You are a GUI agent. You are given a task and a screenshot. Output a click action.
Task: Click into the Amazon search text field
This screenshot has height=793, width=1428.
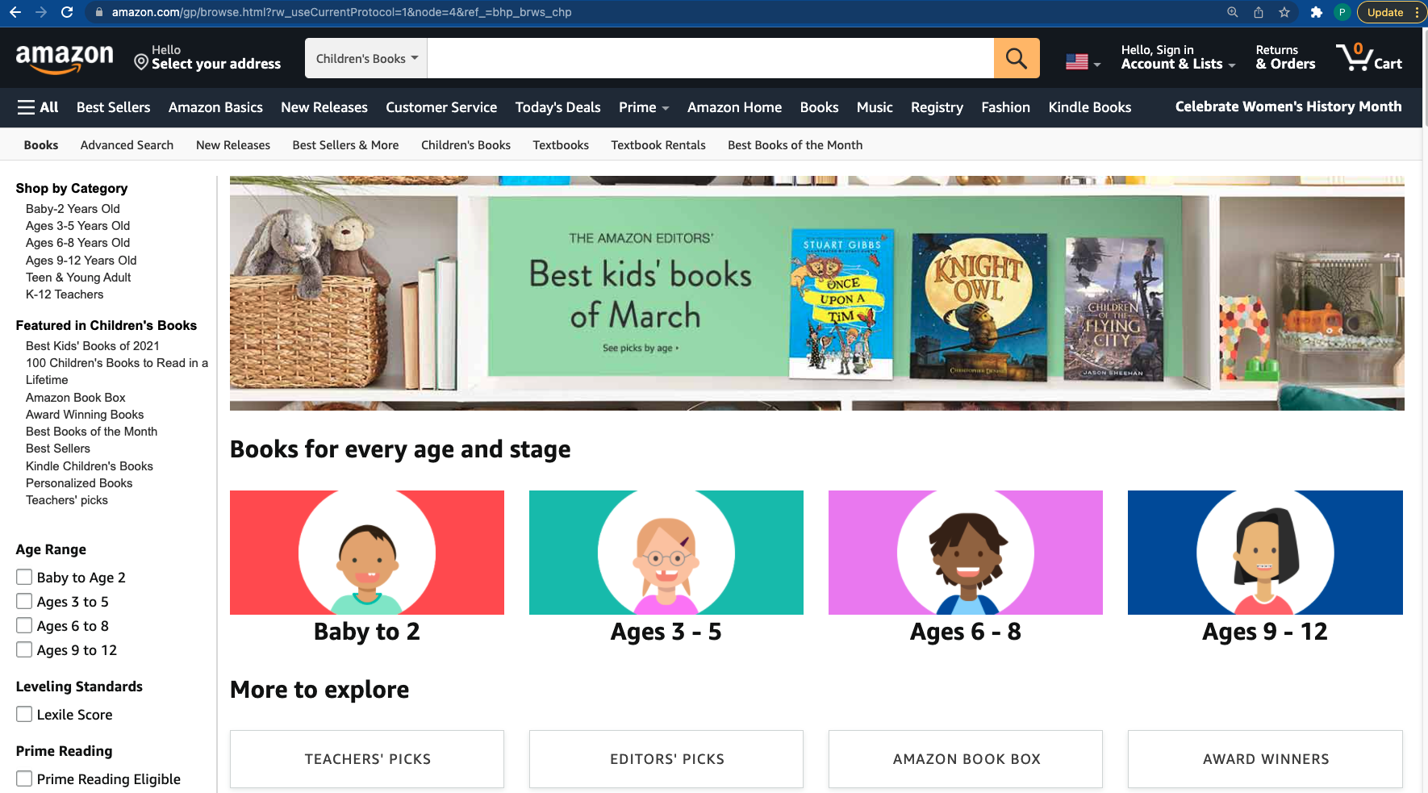click(710, 58)
